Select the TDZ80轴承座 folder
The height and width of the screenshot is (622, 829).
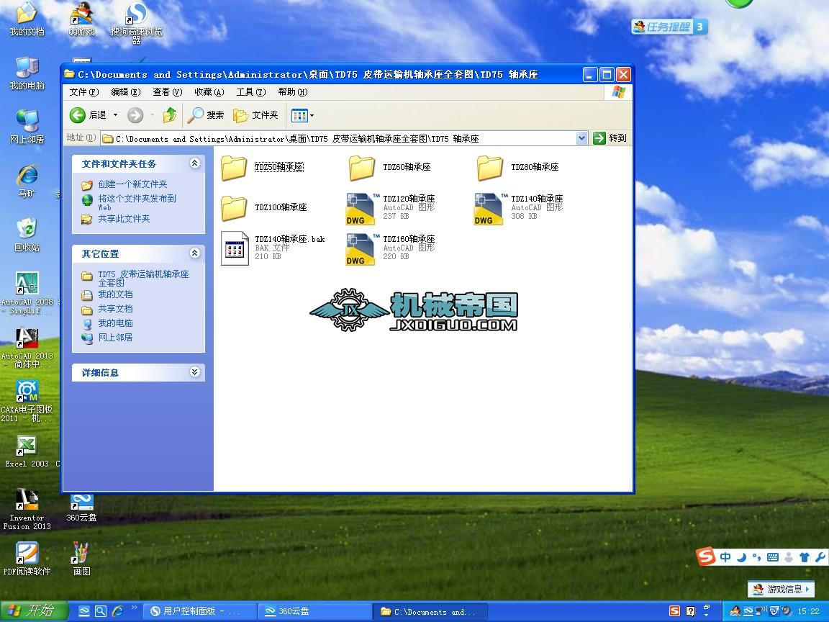click(517, 167)
